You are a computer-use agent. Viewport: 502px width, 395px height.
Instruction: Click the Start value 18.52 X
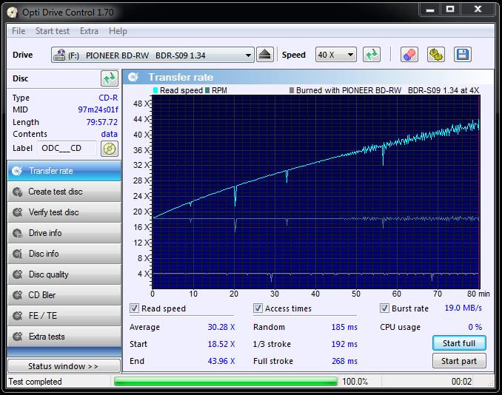[221, 344]
